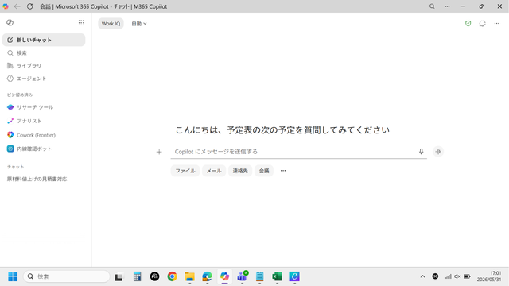This screenshot has width=509, height=286.
Task: Select the ファイル suggestion chip
Action: (x=185, y=171)
